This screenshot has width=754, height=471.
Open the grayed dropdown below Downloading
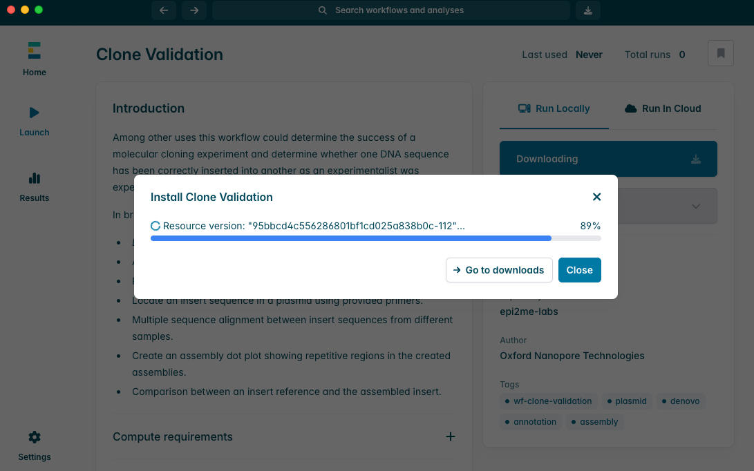tap(695, 206)
